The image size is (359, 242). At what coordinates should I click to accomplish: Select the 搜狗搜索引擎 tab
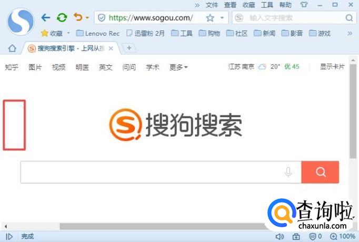(71, 48)
